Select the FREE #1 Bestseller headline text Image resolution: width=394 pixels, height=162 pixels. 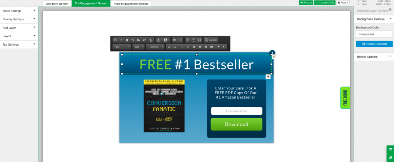197,65
